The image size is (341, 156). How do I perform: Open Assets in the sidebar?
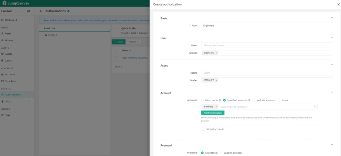click(x=9, y=54)
